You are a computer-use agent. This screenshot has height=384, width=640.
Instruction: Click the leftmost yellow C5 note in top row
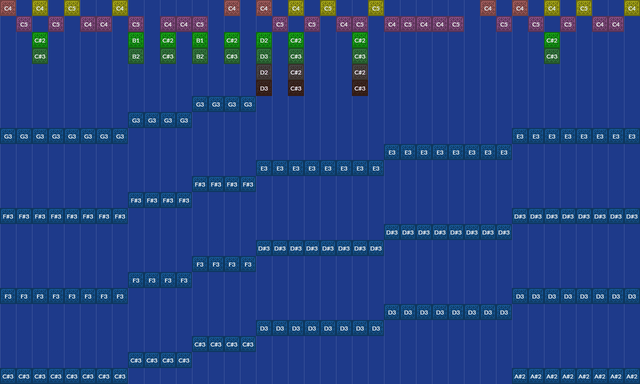pyautogui.click(x=72, y=8)
